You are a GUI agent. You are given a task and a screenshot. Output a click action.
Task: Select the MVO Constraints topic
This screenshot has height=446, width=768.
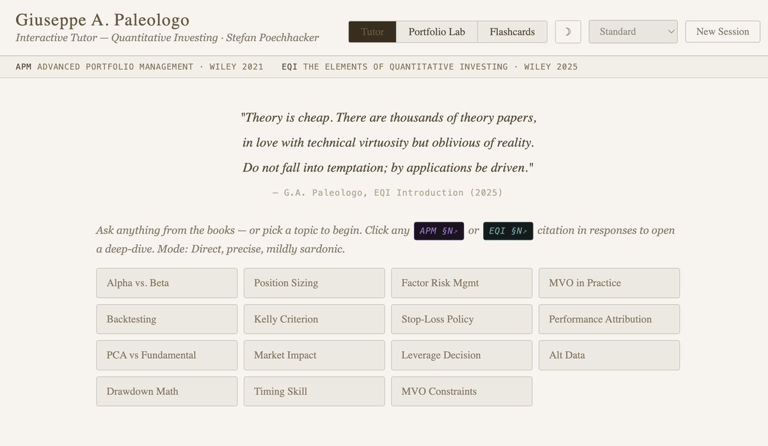461,392
